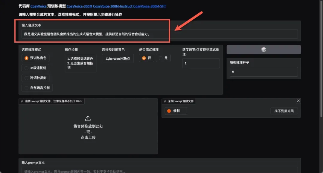Open the 选择预训练音色 dropdown
This screenshot has width=323, height=173.
point(118,59)
